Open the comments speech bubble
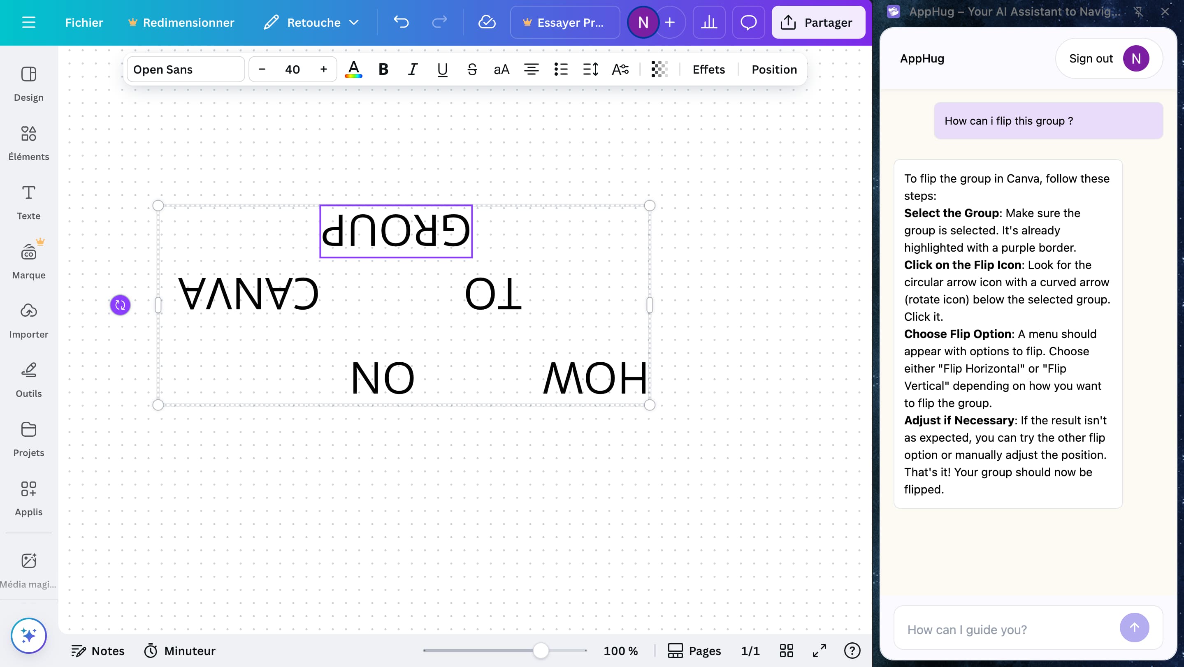 [748, 22]
